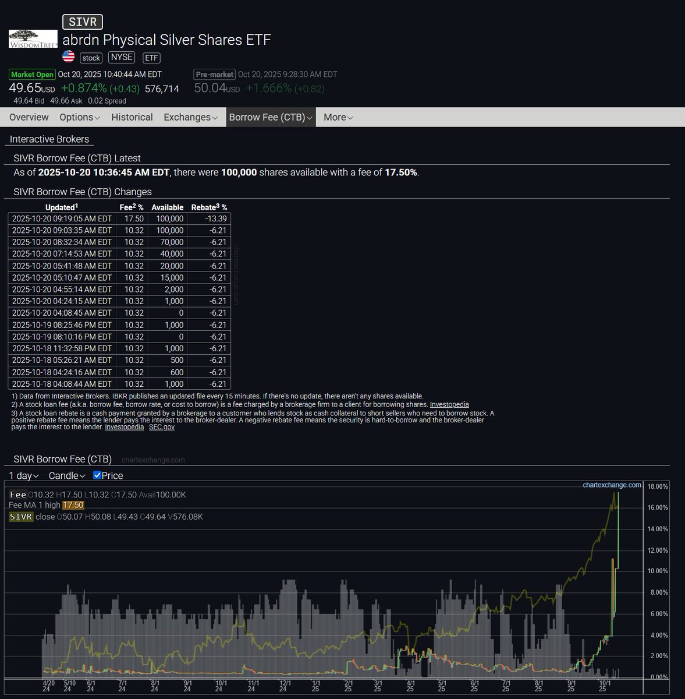The height and width of the screenshot is (699, 685).
Task: Uncheck the Price checkbox
Action: (x=97, y=475)
